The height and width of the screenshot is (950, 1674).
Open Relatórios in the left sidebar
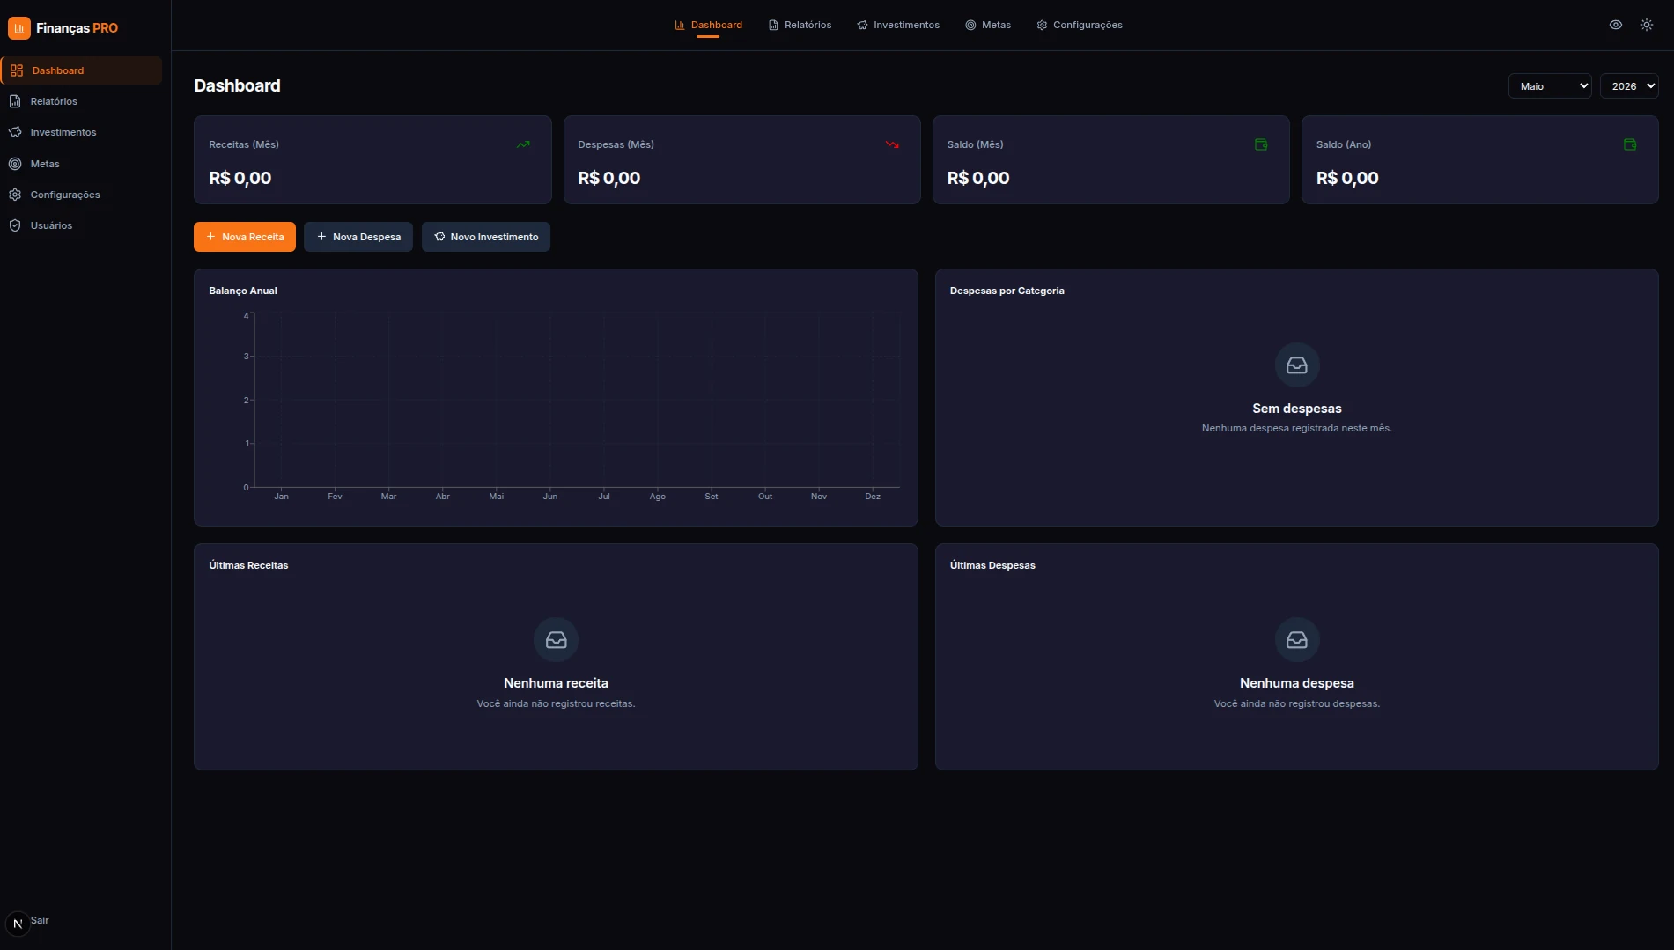click(x=82, y=101)
